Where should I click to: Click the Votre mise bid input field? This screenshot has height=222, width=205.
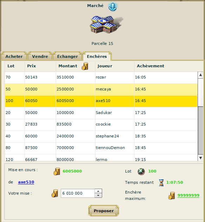click(78, 193)
